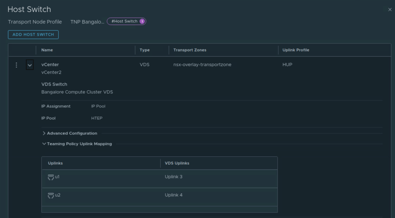This screenshot has width=395, height=218.
Task: Collapse the vCenter host switch row
Action: pos(30,65)
